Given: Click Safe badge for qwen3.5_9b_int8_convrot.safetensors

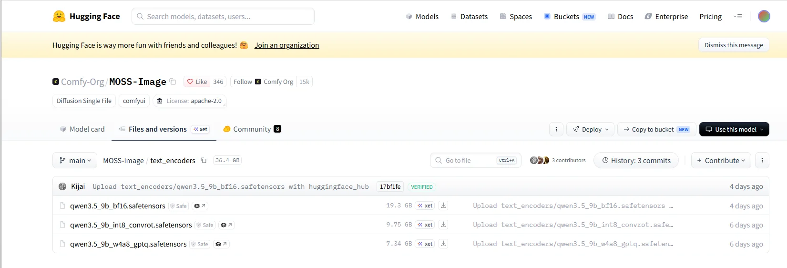Looking at the screenshot, I should tap(205, 225).
